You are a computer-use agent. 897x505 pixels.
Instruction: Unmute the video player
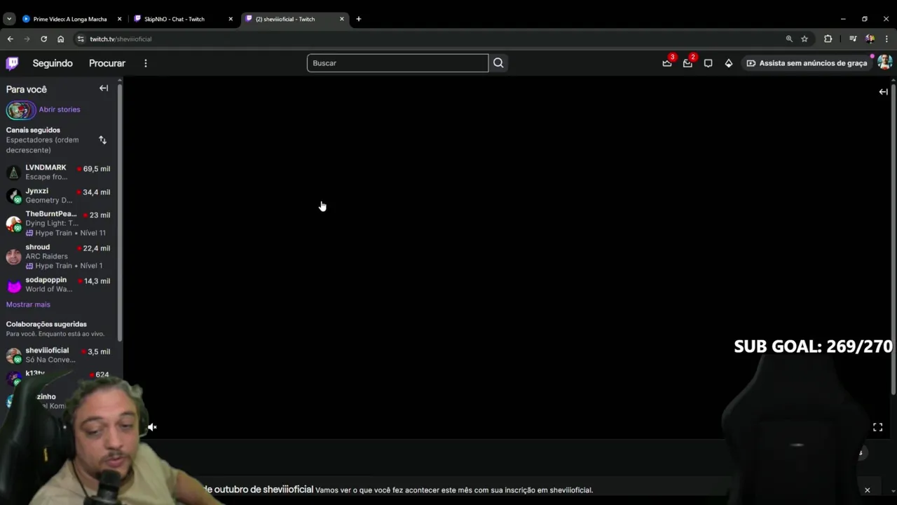(152, 427)
